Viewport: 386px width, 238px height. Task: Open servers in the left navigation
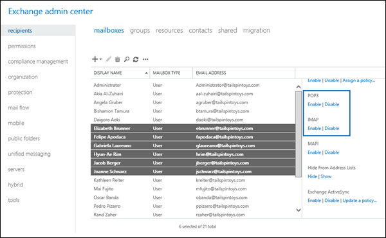(x=16, y=169)
